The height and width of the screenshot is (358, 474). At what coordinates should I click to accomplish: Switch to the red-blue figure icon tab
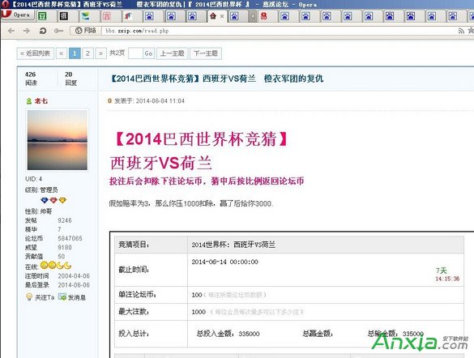(x=128, y=16)
